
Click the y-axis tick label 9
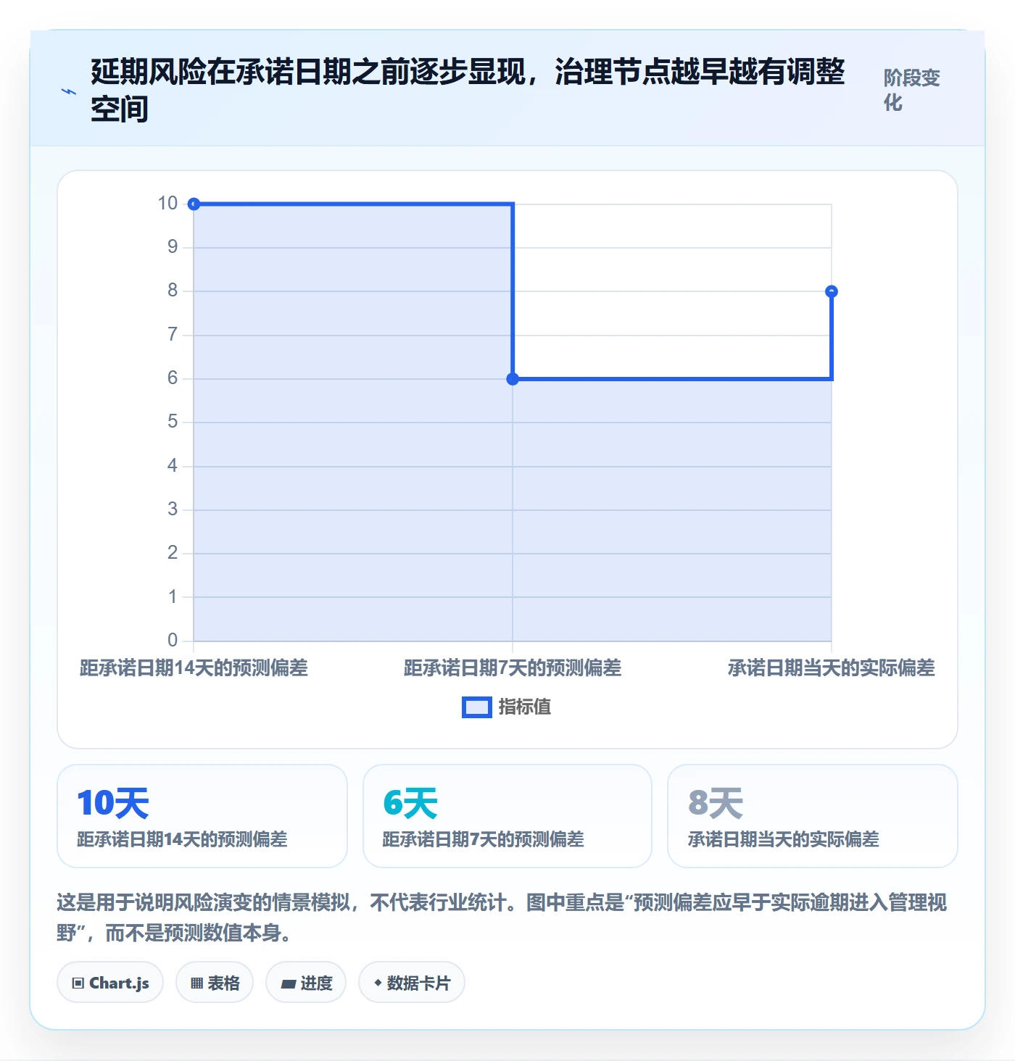(173, 247)
